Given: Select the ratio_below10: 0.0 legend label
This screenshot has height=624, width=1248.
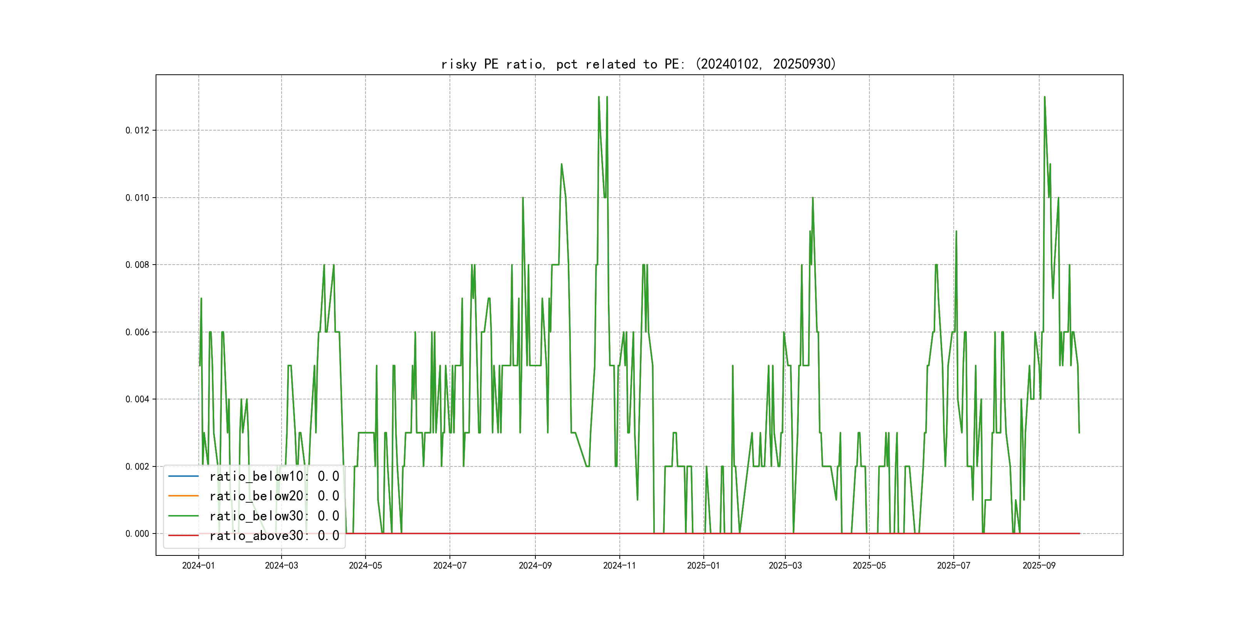Looking at the screenshot, I should click(274, 476).
